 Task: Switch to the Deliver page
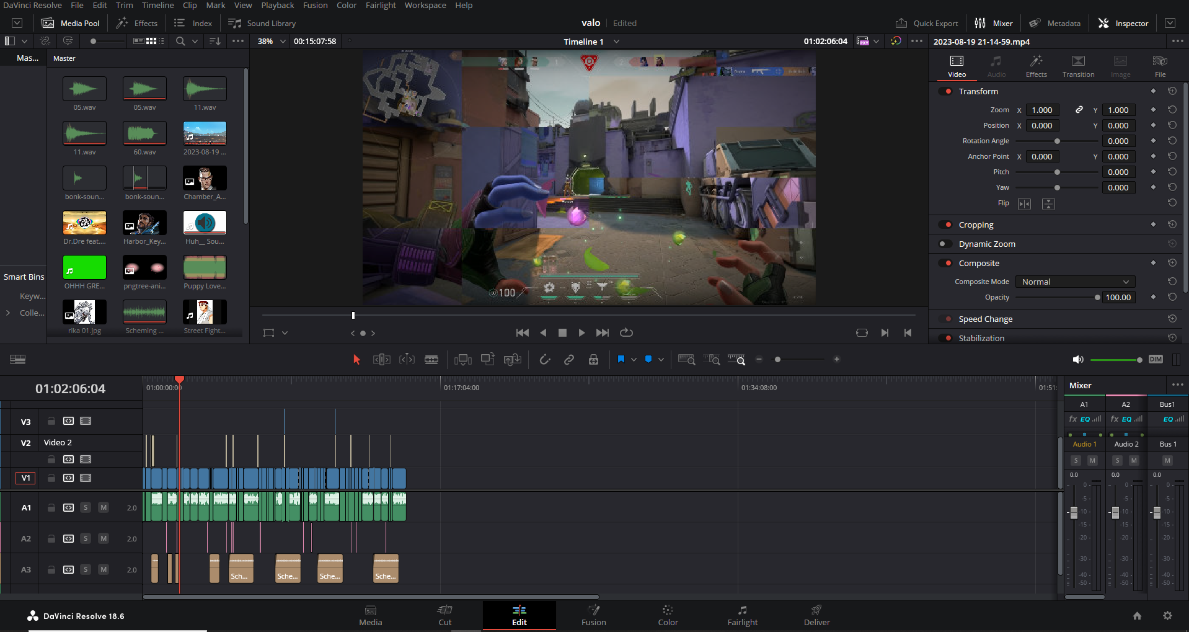coord(816,616)
